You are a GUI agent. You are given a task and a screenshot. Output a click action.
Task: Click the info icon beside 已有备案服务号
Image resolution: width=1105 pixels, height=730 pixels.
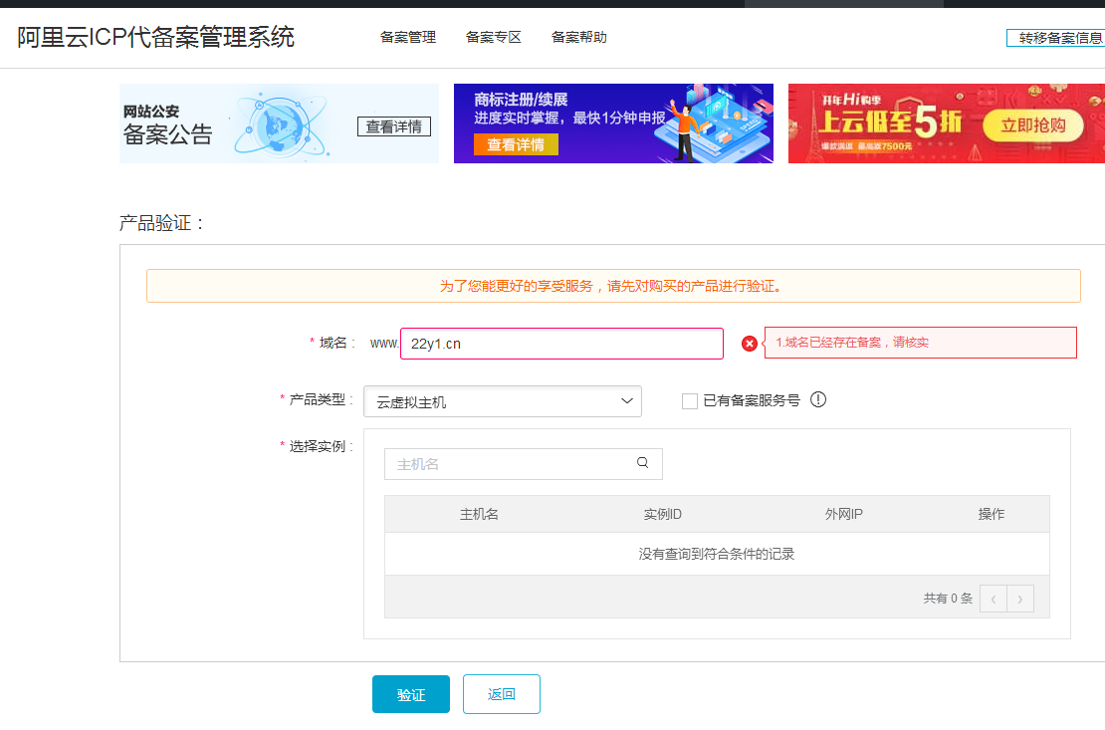817,400
